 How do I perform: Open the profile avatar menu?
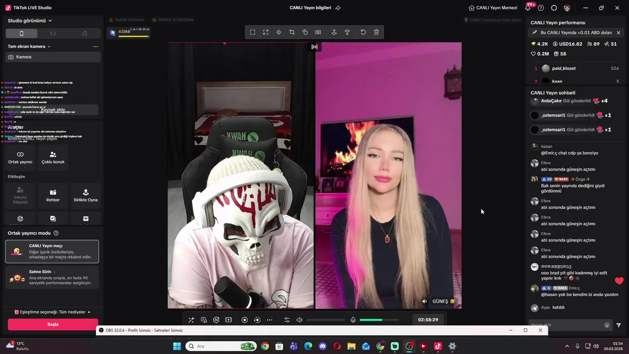click(x=567, y=8)
